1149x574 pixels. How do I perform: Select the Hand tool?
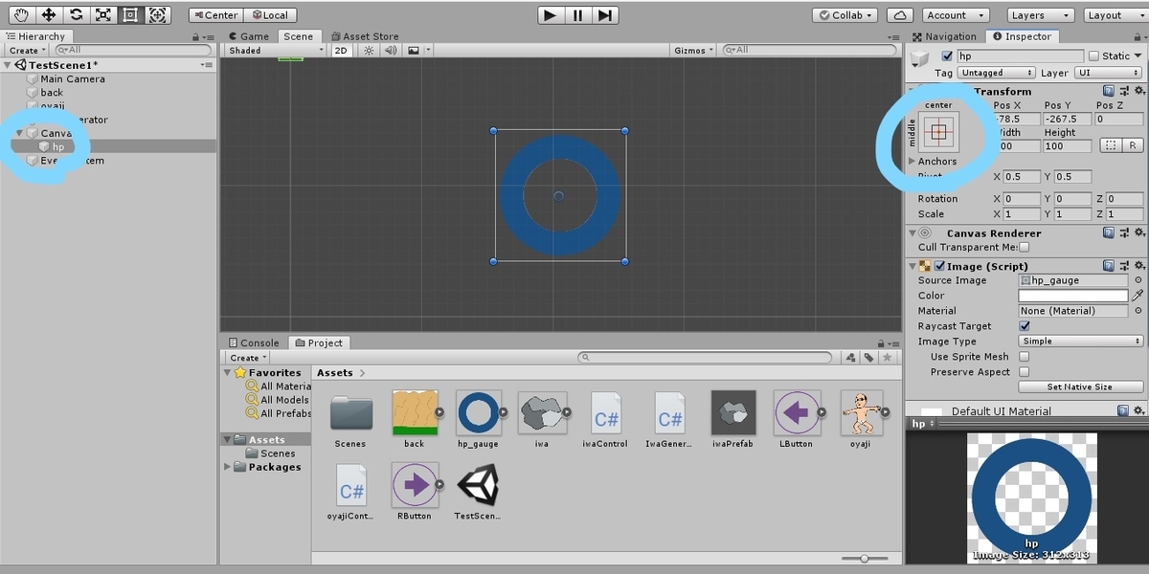coord(20,14)
